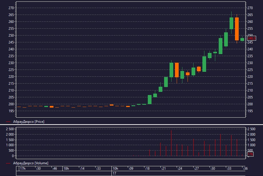Select the red 176 current volume marker
263x176 pixels.
point(250,154)
